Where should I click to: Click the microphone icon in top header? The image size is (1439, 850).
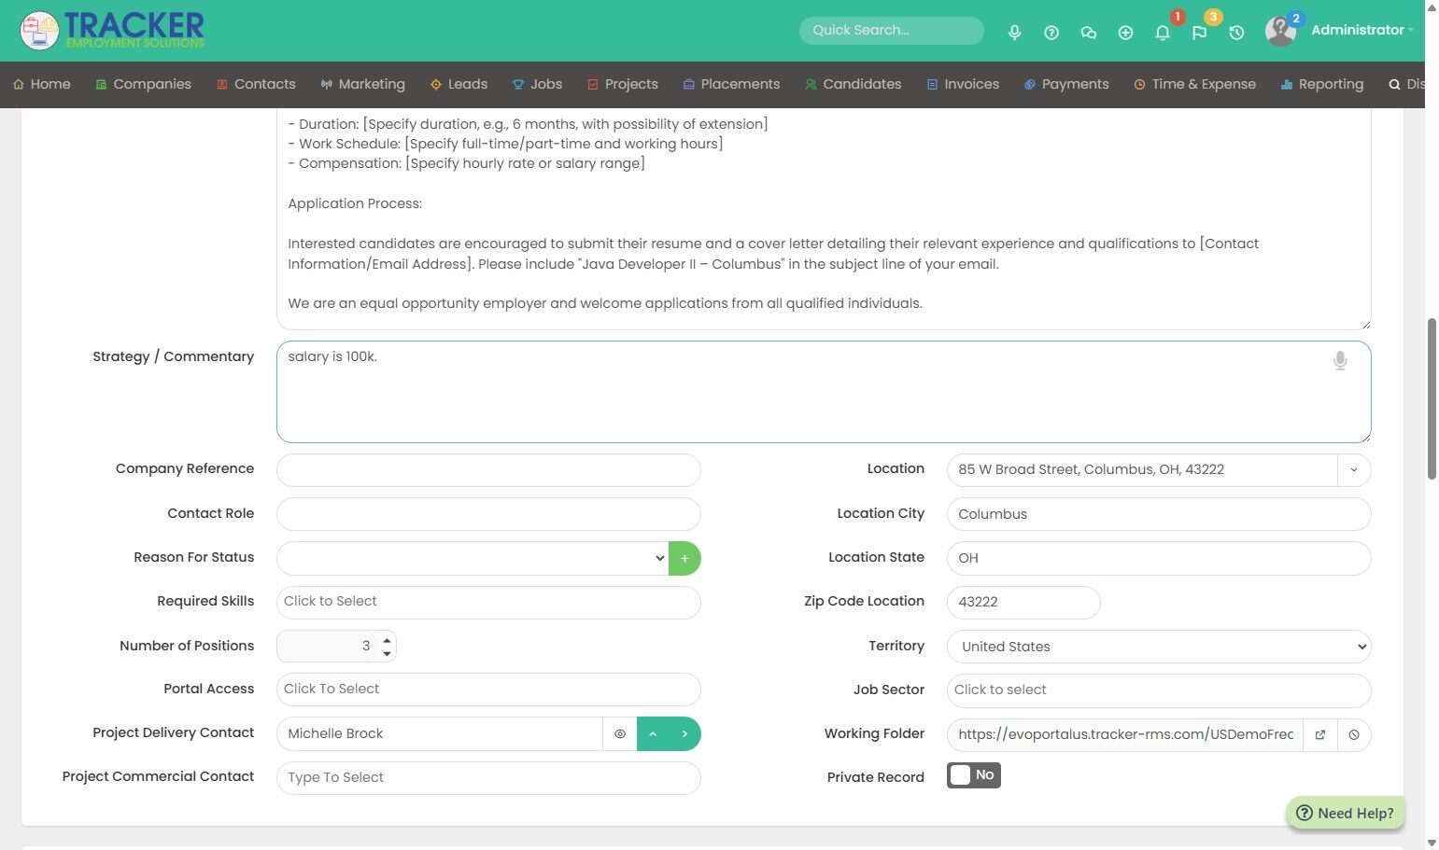(1014, 32)
